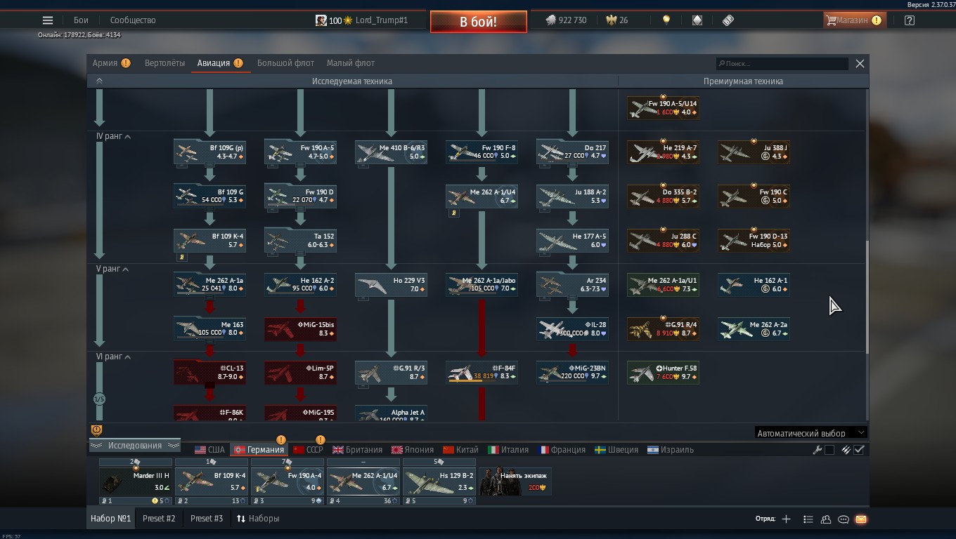
Task: Select the Me 163 vehicle card
Action: tap(209, 328)
